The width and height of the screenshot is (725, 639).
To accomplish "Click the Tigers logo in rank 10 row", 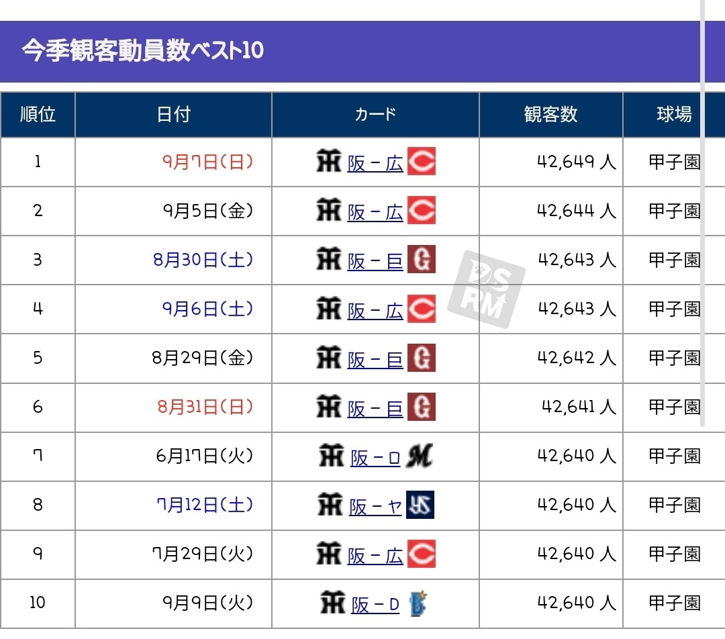I will pos(333,603).
